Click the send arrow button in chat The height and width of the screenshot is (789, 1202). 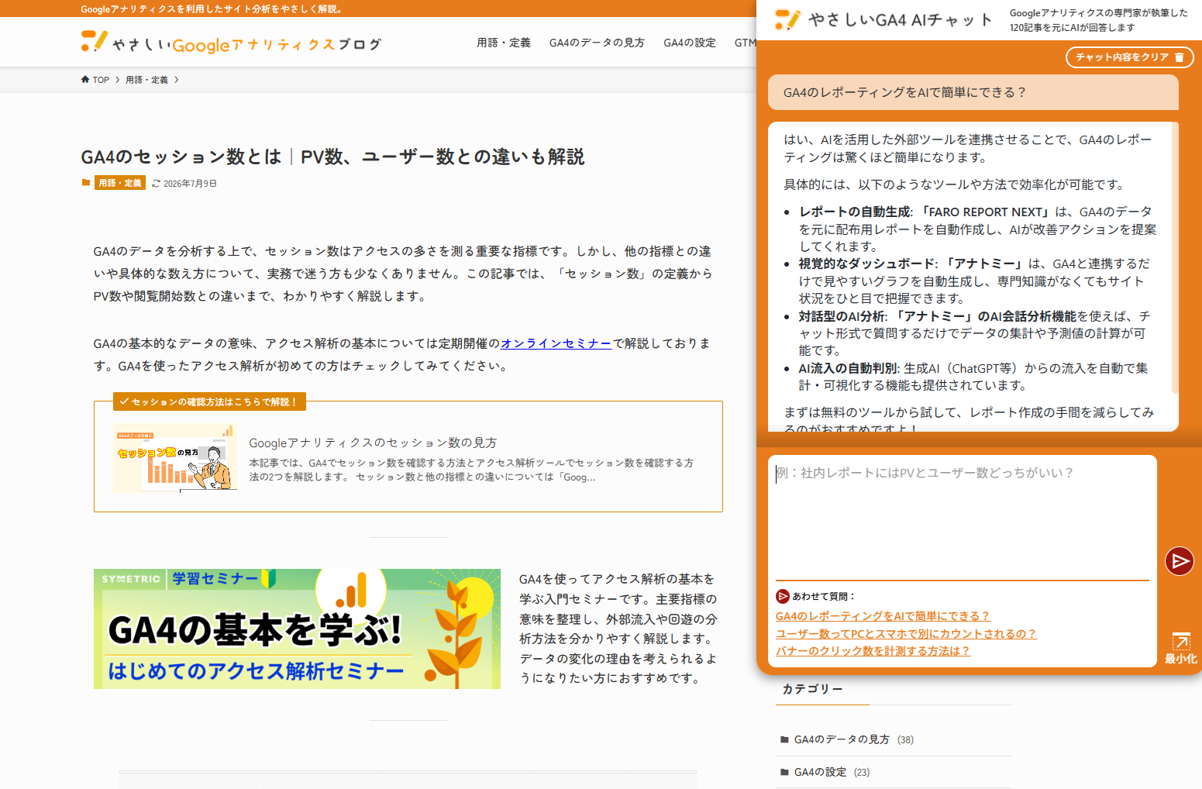coord(1179,561)
